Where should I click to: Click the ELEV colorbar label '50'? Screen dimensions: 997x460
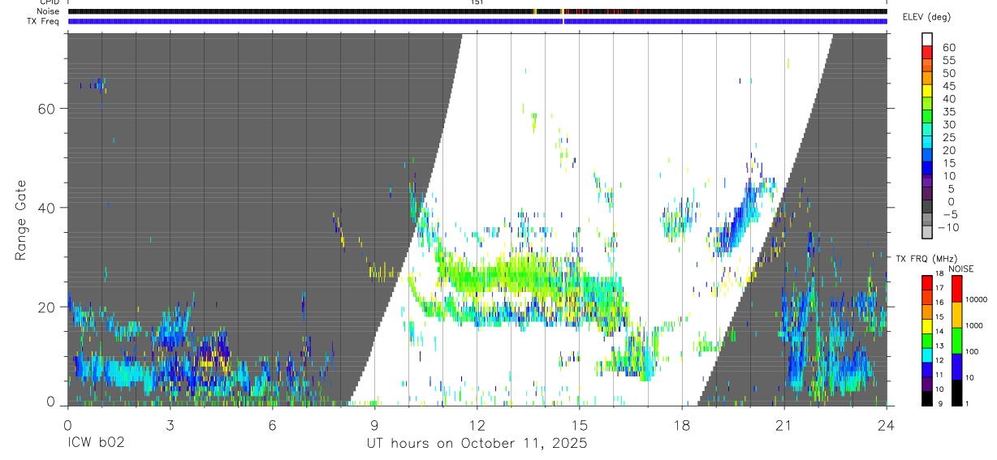tap(949, 73)
